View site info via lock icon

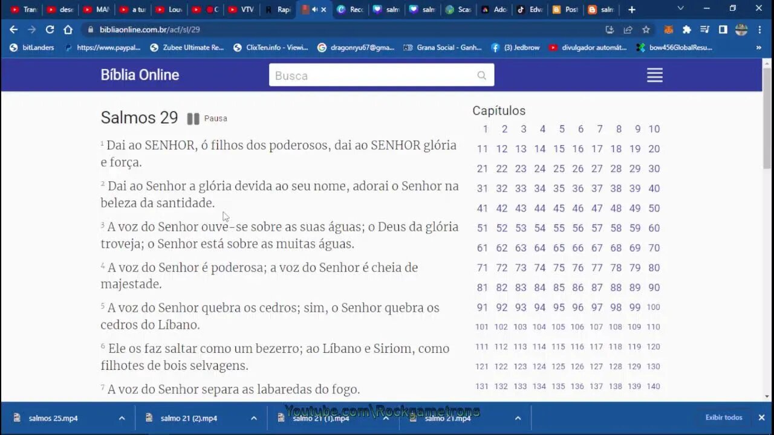pos(90,30)
